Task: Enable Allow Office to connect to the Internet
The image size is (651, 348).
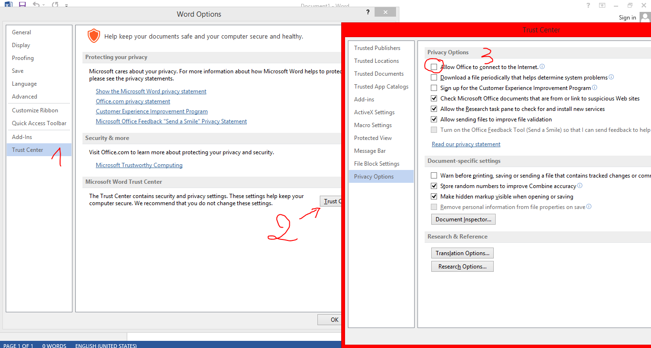Action: click(x=434, y=67)
